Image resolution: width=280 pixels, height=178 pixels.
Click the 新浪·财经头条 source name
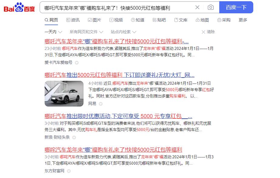point(57,137)
